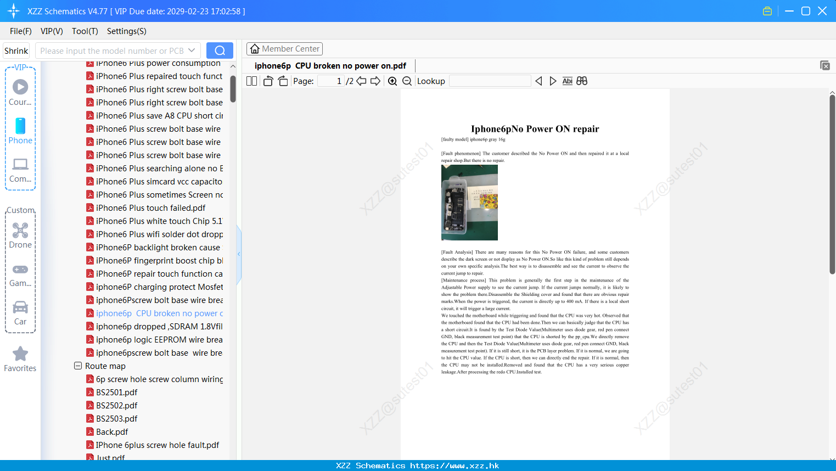Viewport: 836px width, 471px height.
Task: Click the www.xzz.hk link in status bar
Action: click(455, 466)
